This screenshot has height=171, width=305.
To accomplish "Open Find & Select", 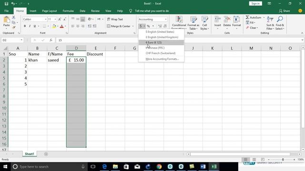I will [280, 23].
